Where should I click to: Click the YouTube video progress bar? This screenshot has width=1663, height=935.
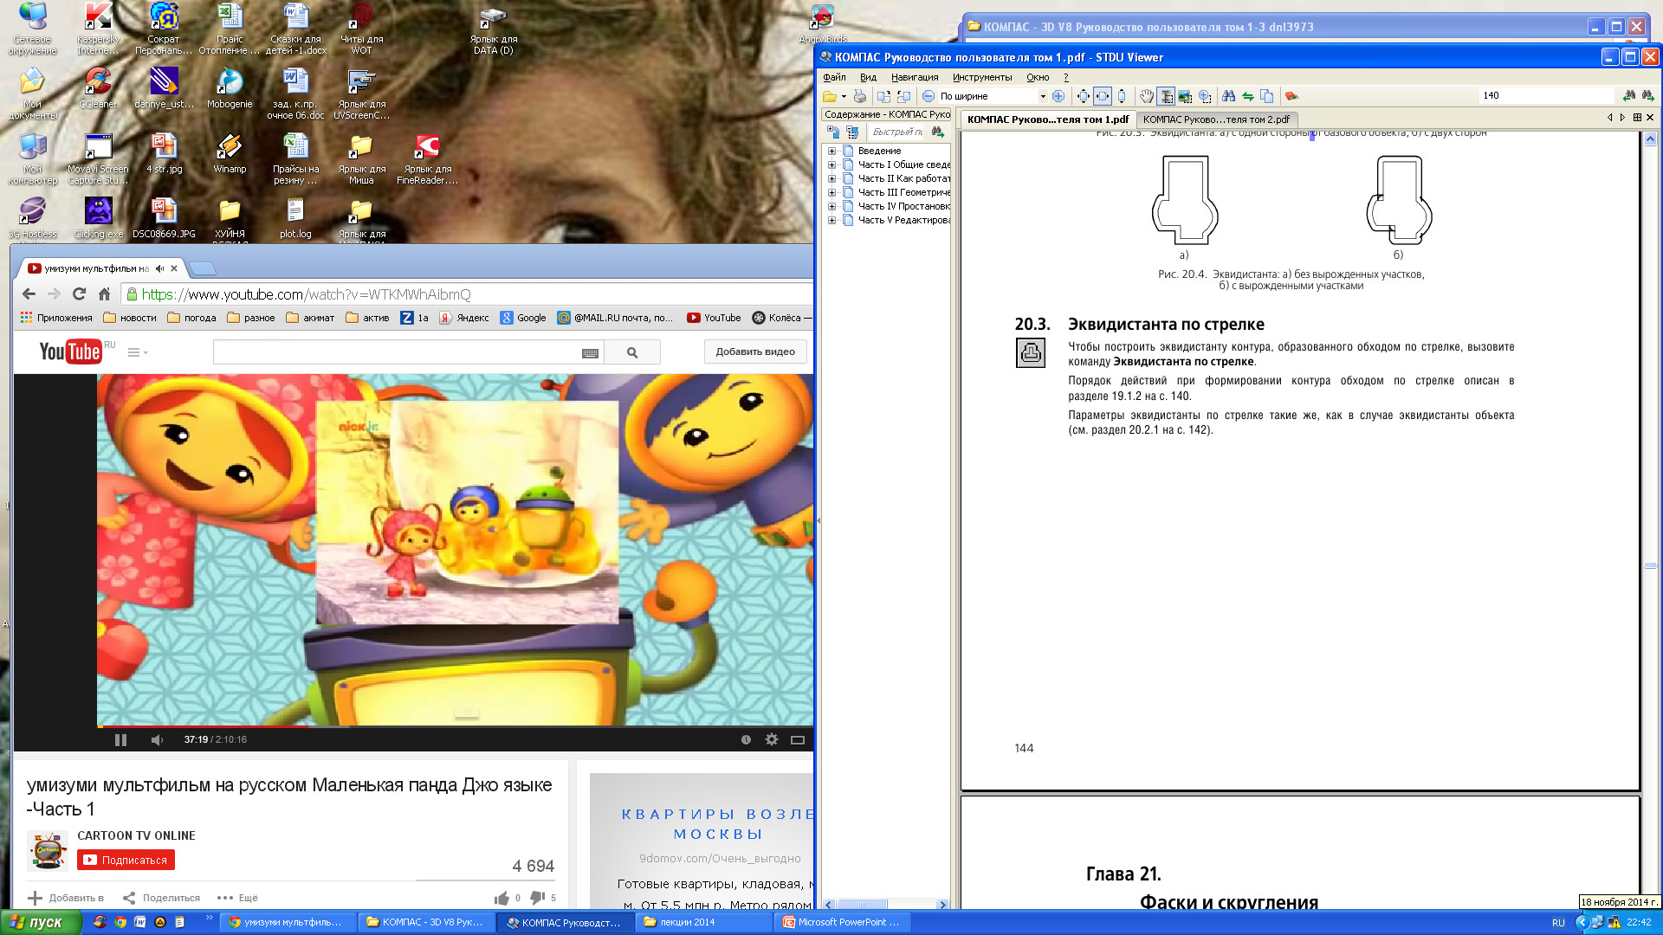pyautogui.click(x=455, y=726)
